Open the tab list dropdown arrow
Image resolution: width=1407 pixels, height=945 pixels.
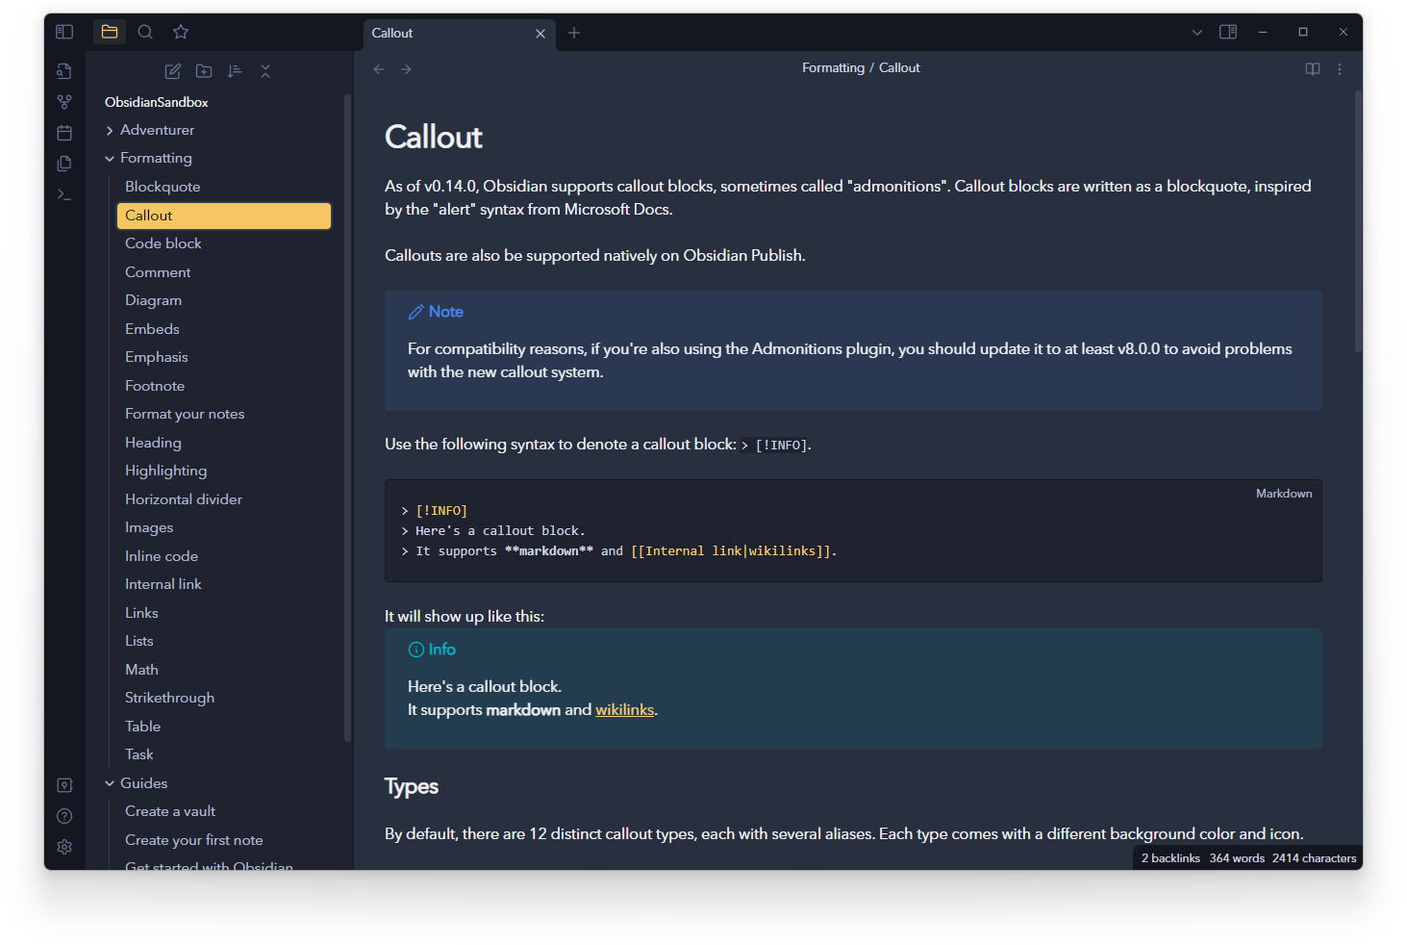[x=1197, y=33]
